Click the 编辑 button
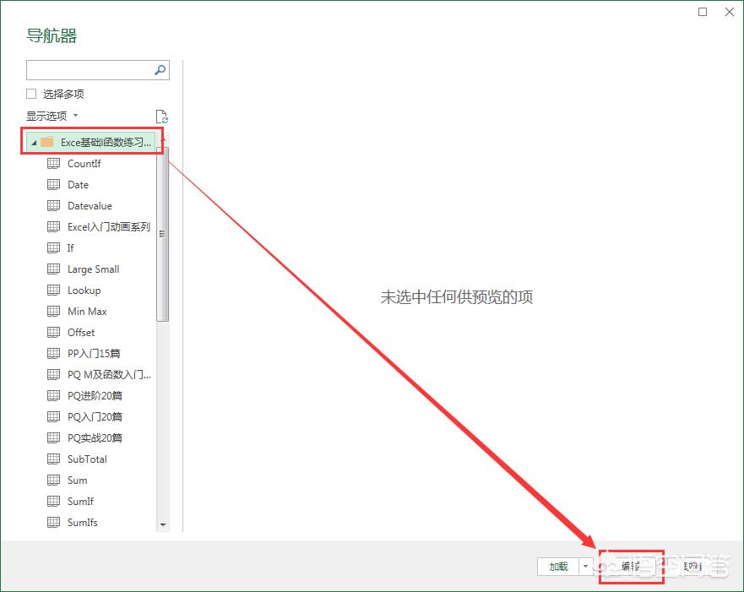 (x=631, y=567)
